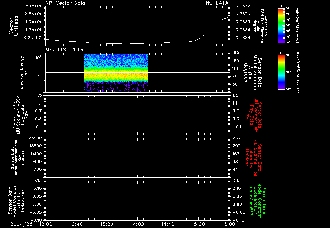The image size is (330, 228).
Task: Click the 9400 scanner position tick
Action: point(36,162)
